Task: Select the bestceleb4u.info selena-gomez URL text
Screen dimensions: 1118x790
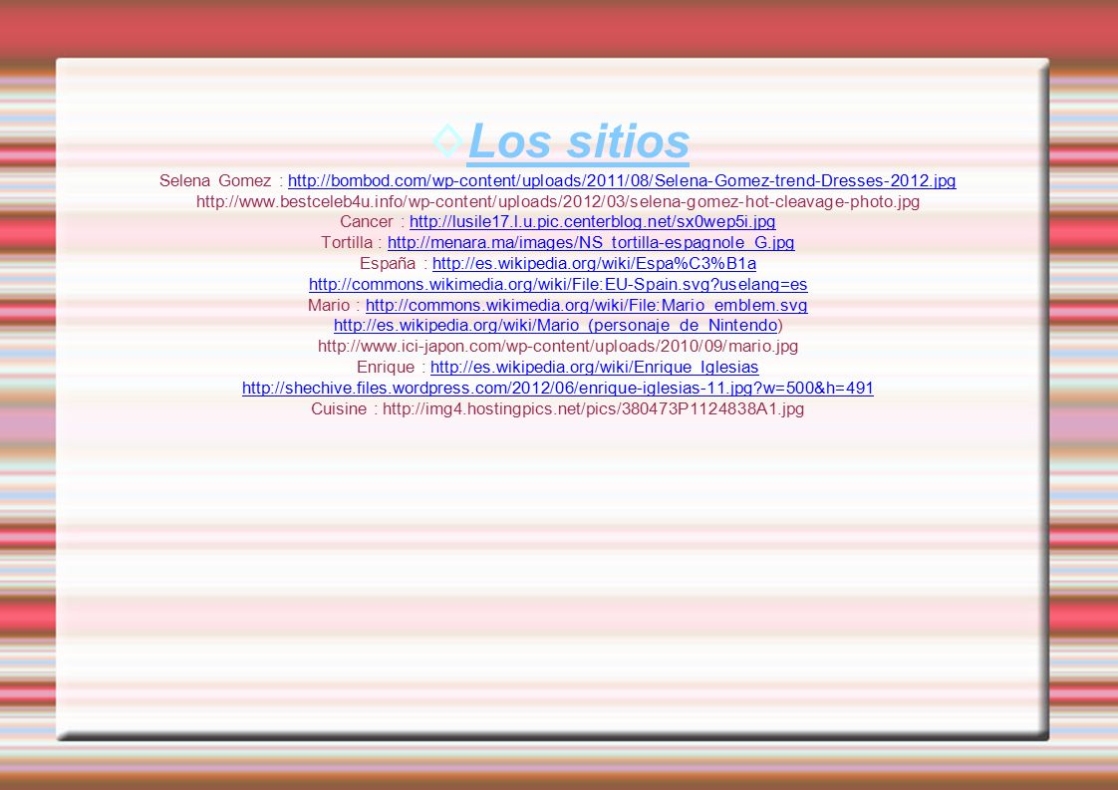Action: (558, 202)
